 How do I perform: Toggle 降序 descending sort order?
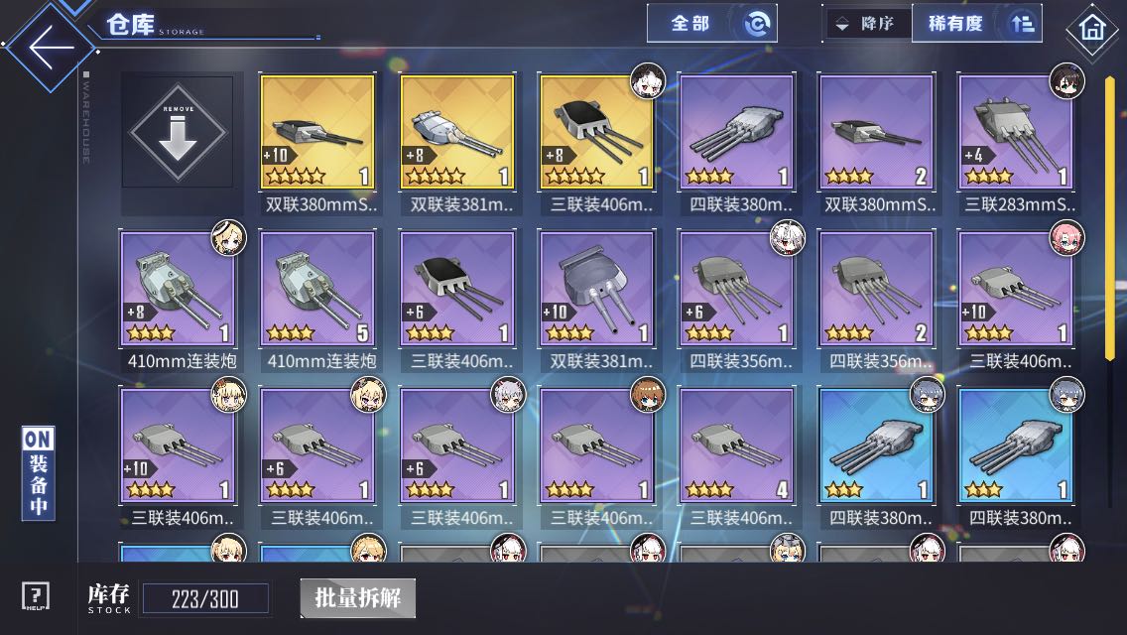tap(867, 24)
